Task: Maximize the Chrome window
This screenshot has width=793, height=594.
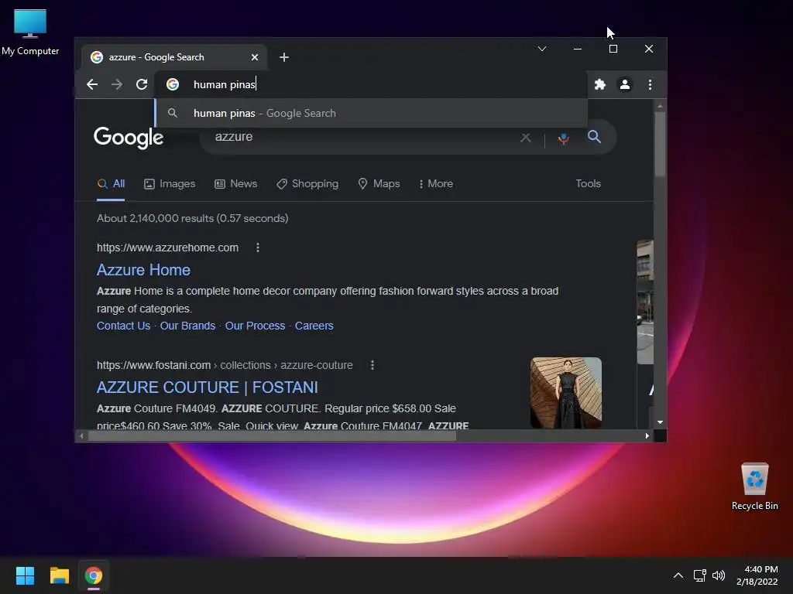Action: [613, 49]
